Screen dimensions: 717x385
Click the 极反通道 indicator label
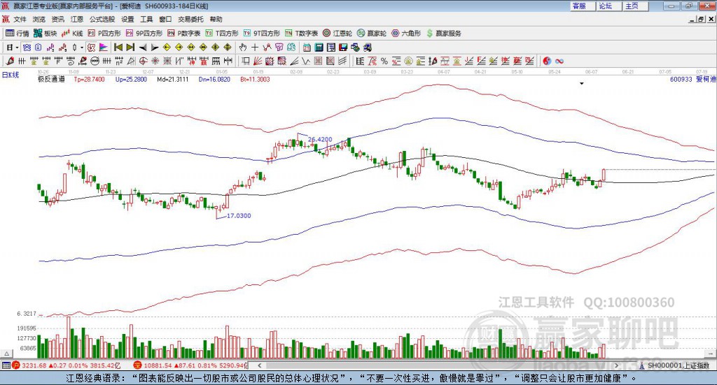(51, 80)
